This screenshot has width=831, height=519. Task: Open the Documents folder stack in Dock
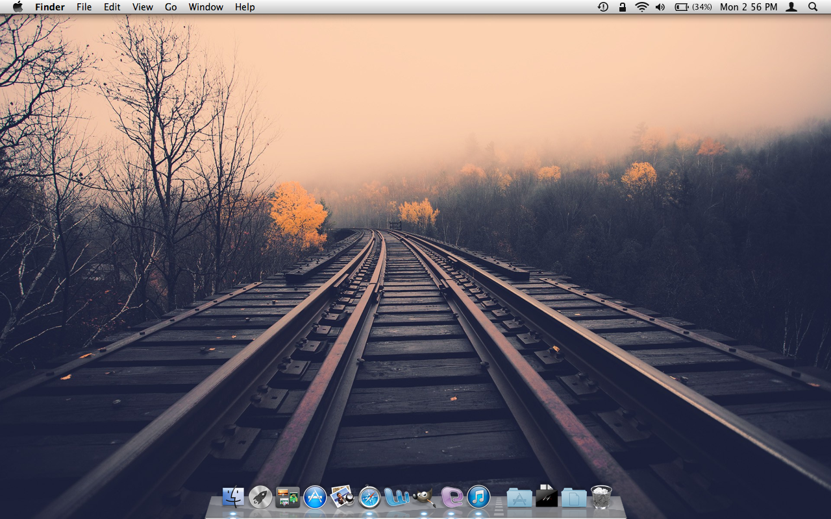click(574, 498)
